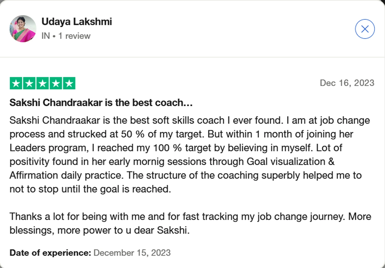Click "Leaders program" in the review text
385x268 pixels.
pos(48,148)
